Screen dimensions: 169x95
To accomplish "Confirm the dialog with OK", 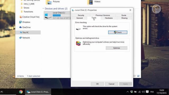I will pos(97,84).
